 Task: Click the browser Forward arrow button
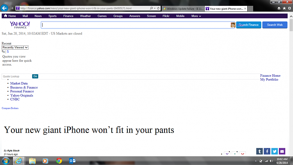pyautogui.click(x=12, y=8)
